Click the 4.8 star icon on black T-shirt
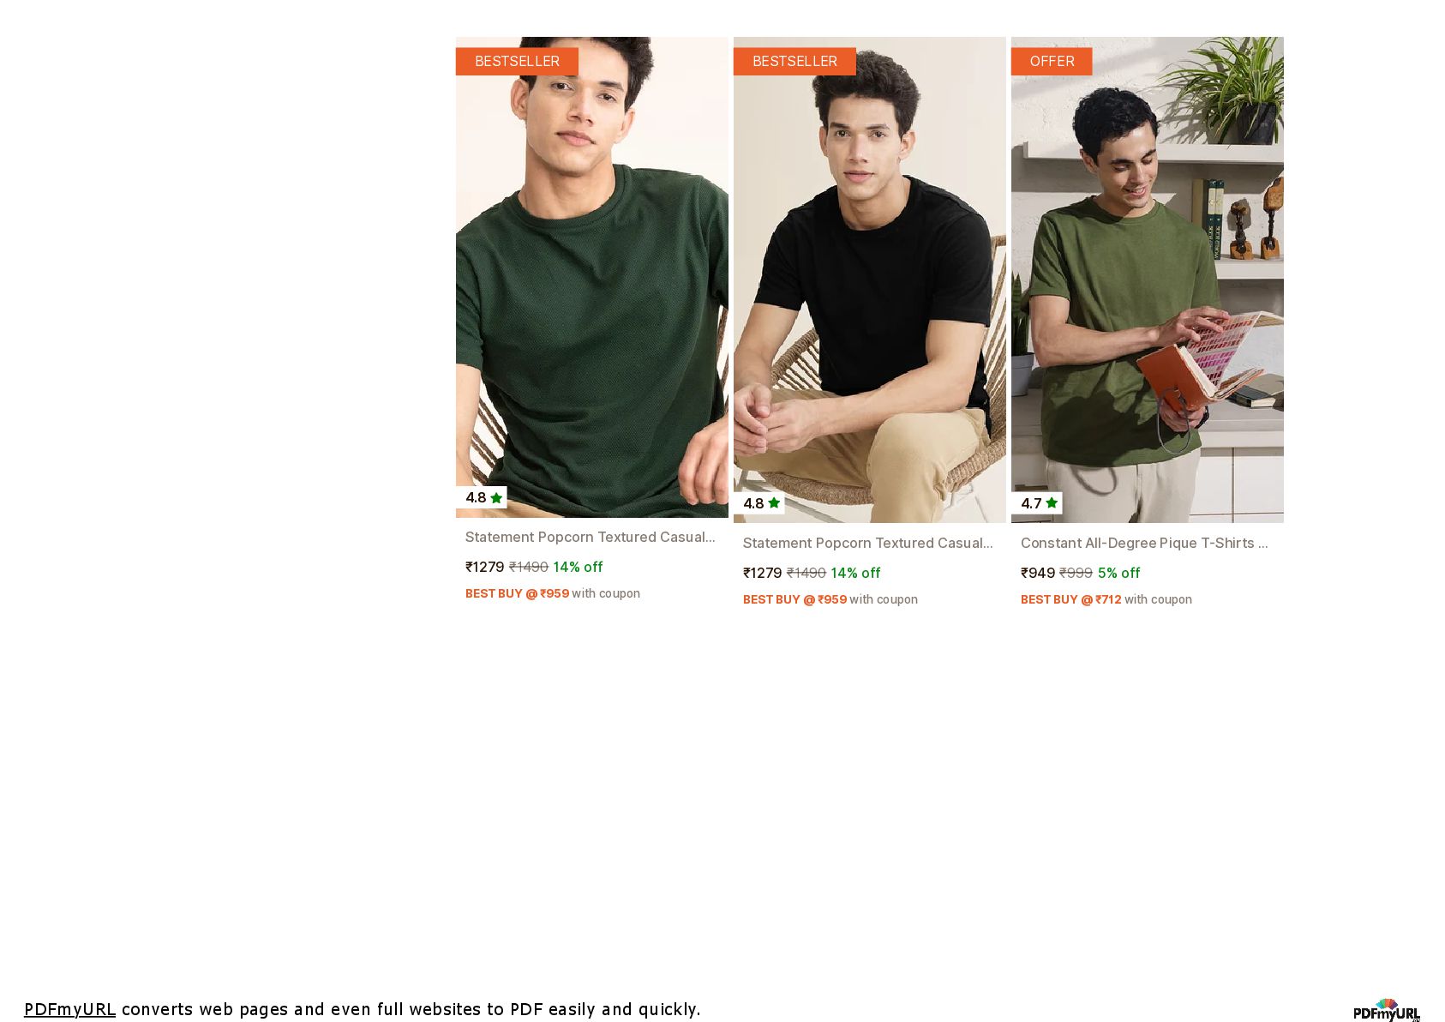This screenshot has height=1022, width=1445. (x=774, y=503)
